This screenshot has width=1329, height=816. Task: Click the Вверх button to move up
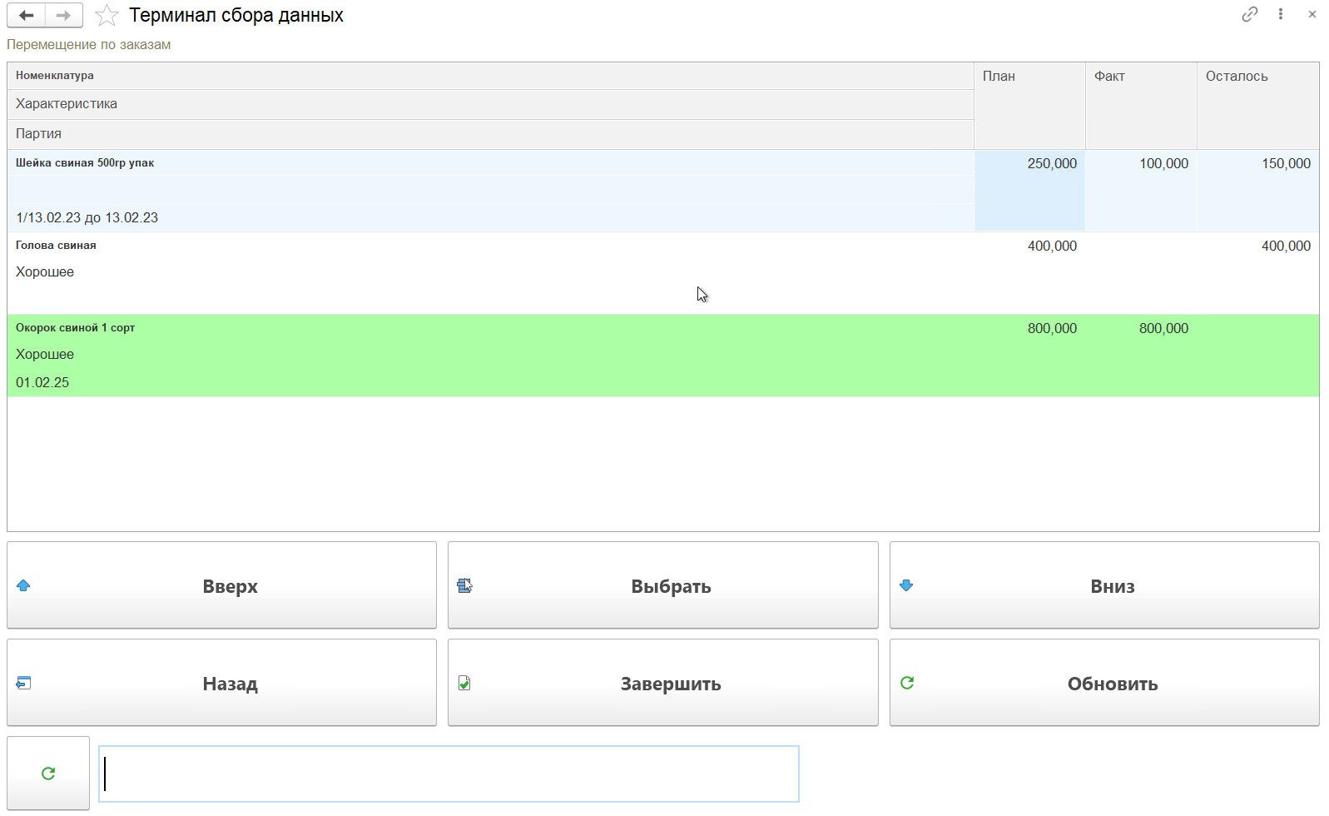(x=221, y=585)
